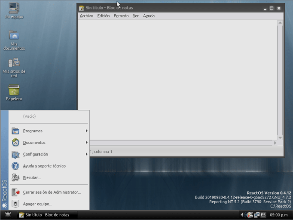The image size is (293, 220).
Task: Click the horizontal scrollbar right arrow in Notepad
Action: pyautogui.click(x=275, y=143)
